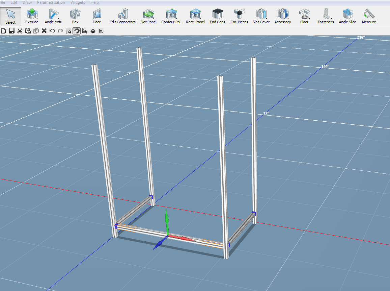
Task: Save with the floppy disk icon
Action: pos(12,31)
